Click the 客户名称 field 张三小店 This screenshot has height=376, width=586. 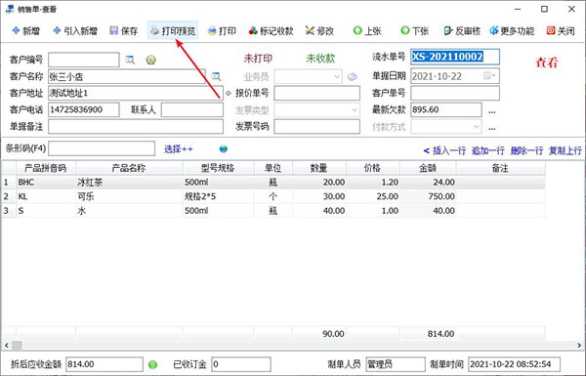pyautogui.click(x=127, y=76)
